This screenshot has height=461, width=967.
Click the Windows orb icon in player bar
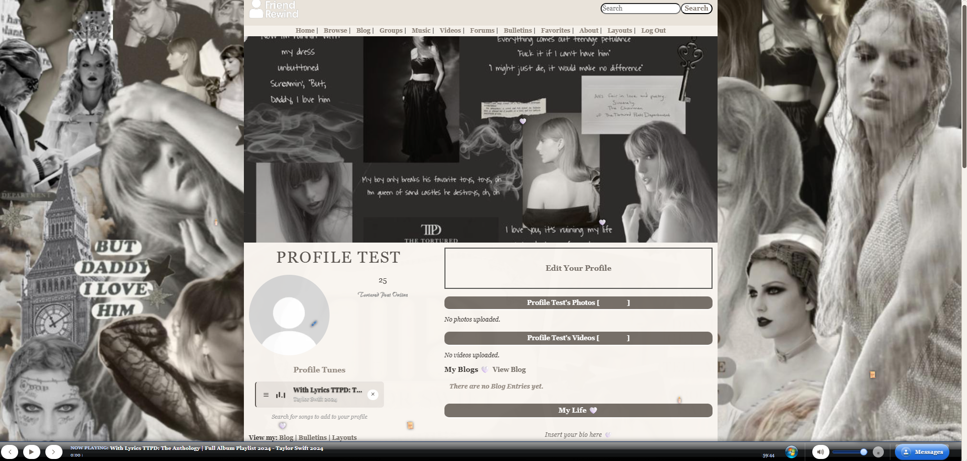(x=791, y=452)
